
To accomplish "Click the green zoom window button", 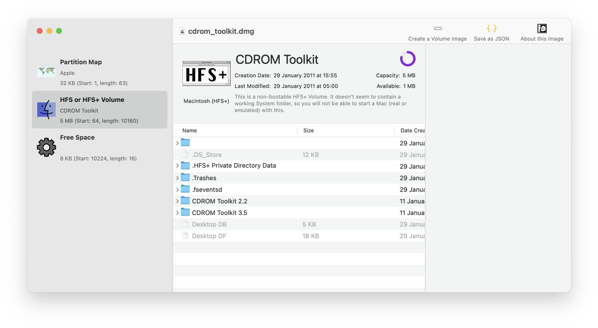I will click(59, 31).
